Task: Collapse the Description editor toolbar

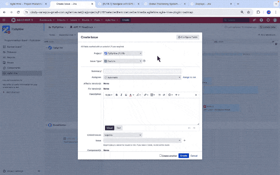Action: point(196,95)
